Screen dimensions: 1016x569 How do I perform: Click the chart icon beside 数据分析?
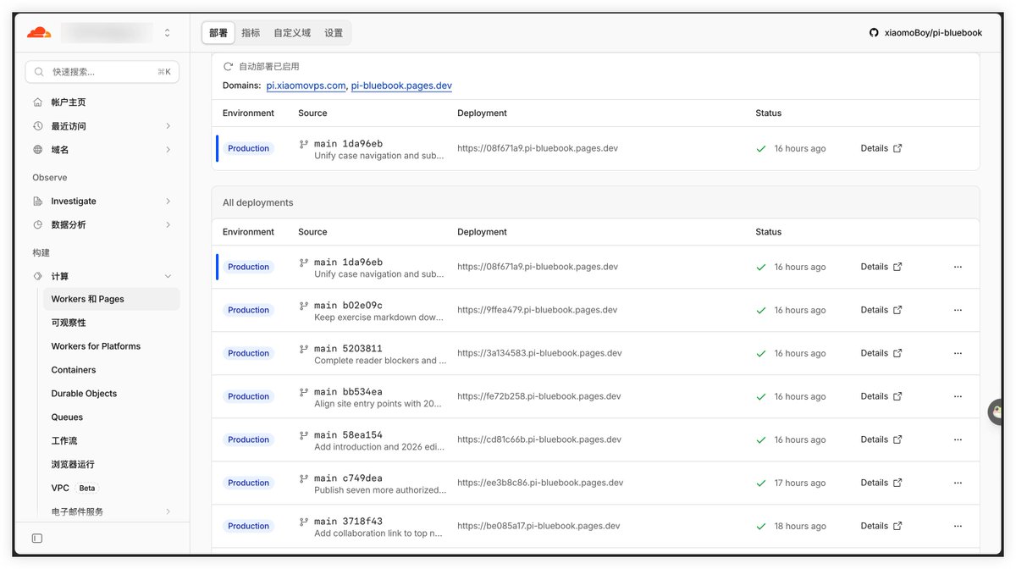click(37, 225)
